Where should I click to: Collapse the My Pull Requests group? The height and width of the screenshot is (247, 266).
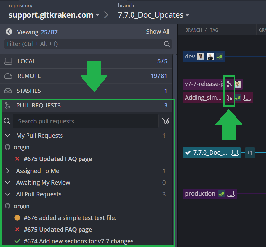[8, 136]
